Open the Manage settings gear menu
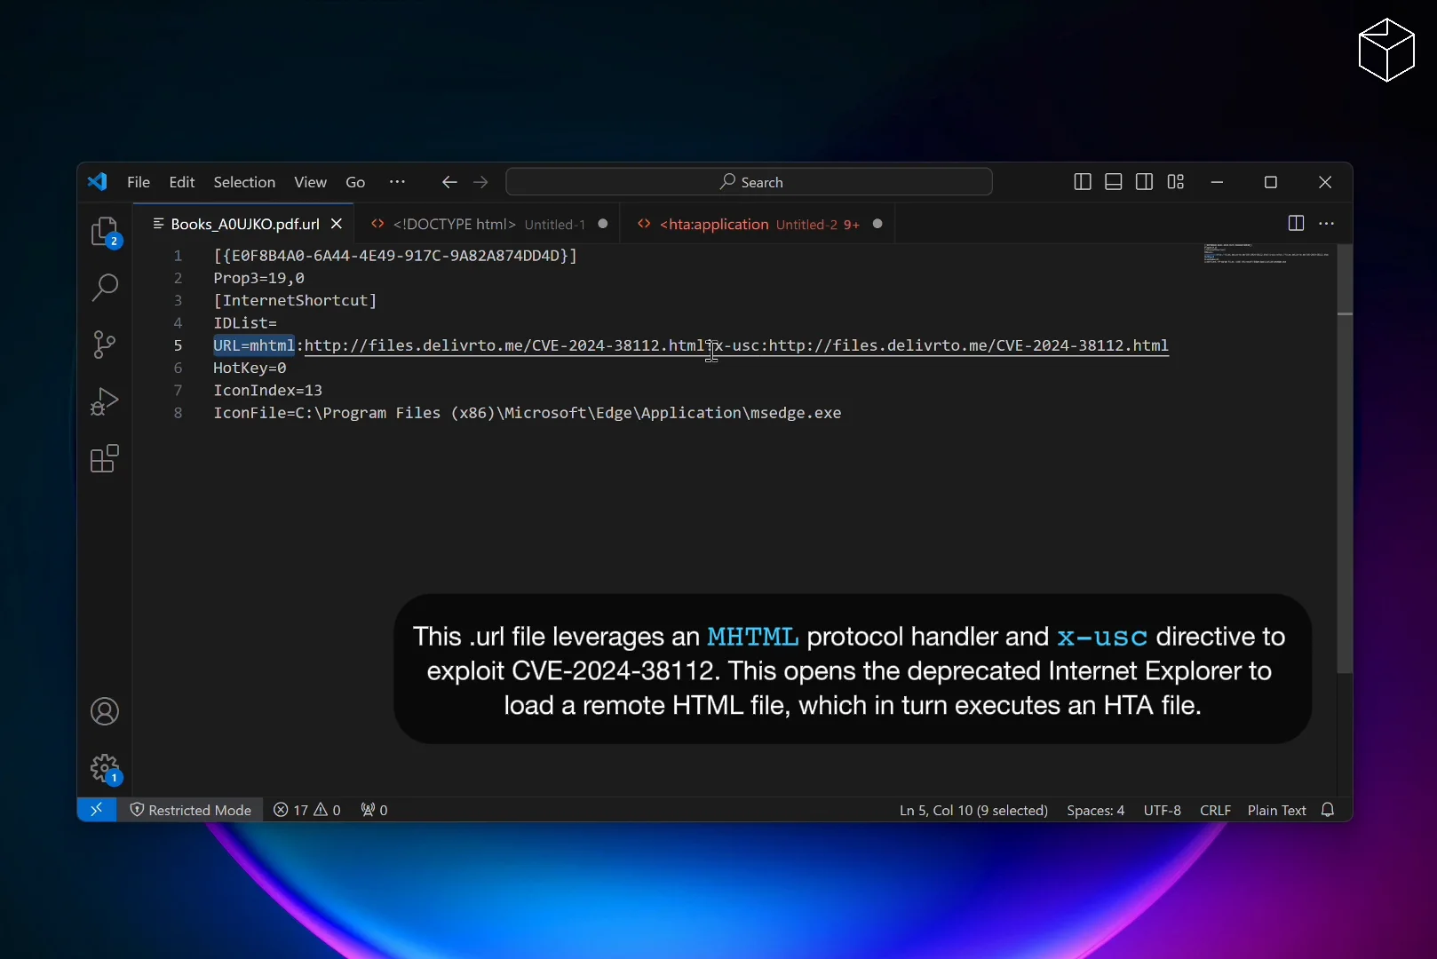Image resolution: width=1437 pixels, height=959 pixels. [104, 768]
